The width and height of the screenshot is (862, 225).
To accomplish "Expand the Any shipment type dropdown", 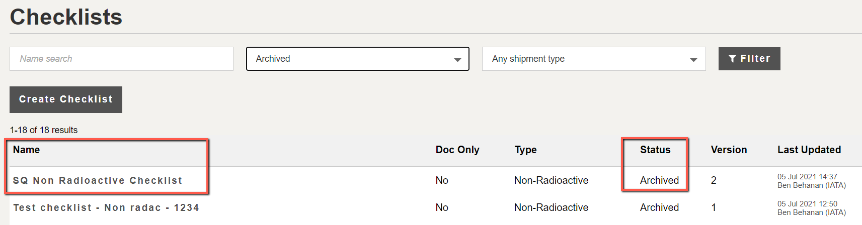I will click(x=594, y=59).
